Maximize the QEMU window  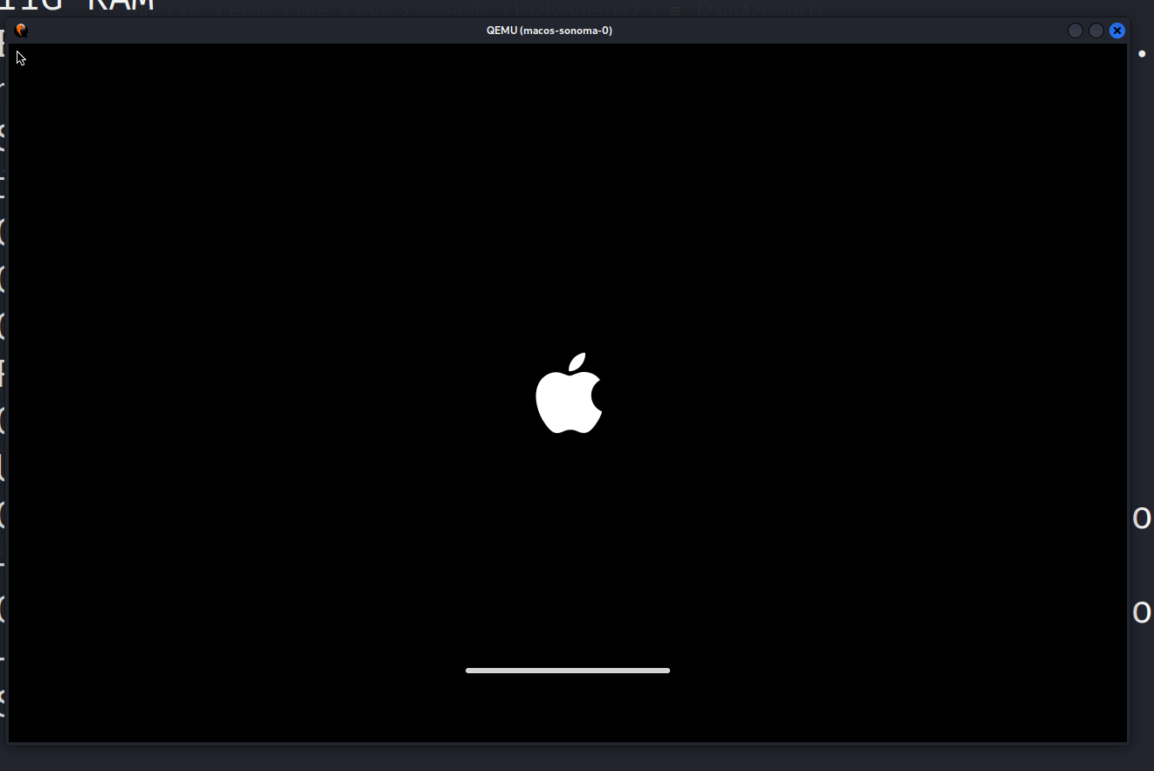pyautogui.click(x=1096, y=31)
